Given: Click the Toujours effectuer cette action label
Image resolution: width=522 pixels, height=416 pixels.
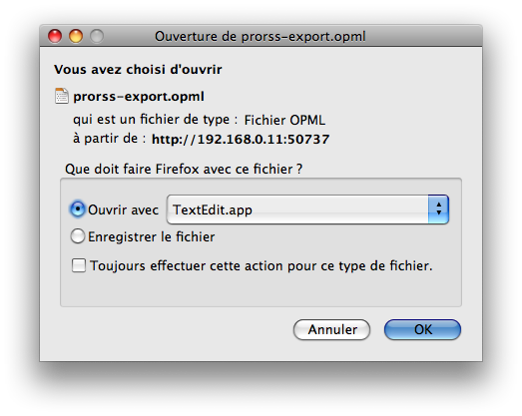Looking at the screenshot, I should (x=261, y=266).
